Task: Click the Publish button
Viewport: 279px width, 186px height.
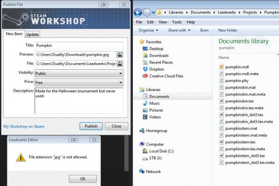Action: click(91, 126)
